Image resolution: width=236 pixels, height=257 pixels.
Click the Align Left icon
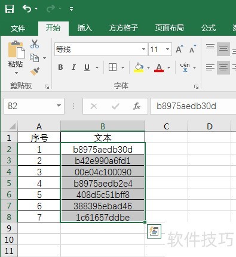coord(210,67)
